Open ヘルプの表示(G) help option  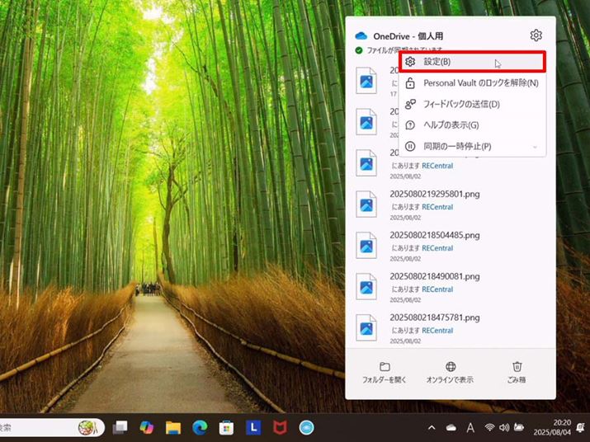pos(451,125)
